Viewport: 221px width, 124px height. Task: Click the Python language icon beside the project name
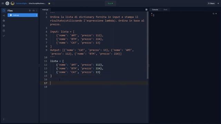tap(49, 3)
